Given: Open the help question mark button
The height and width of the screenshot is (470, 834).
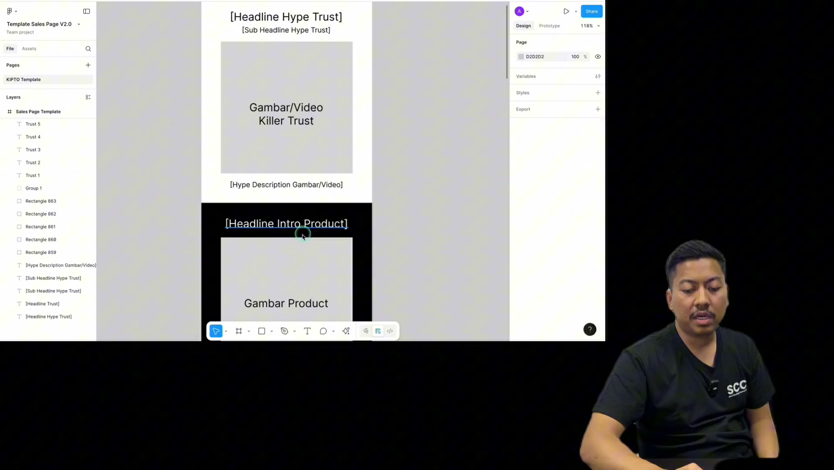Looking at the screenshot, I should 590,330.
